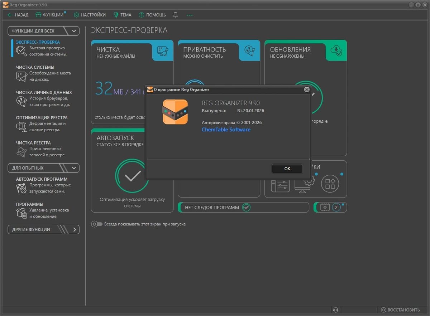Click СТАТУС: ВСЕ В ПОРЯДКЕ label
430x316 pixels.
click(120, 145)
